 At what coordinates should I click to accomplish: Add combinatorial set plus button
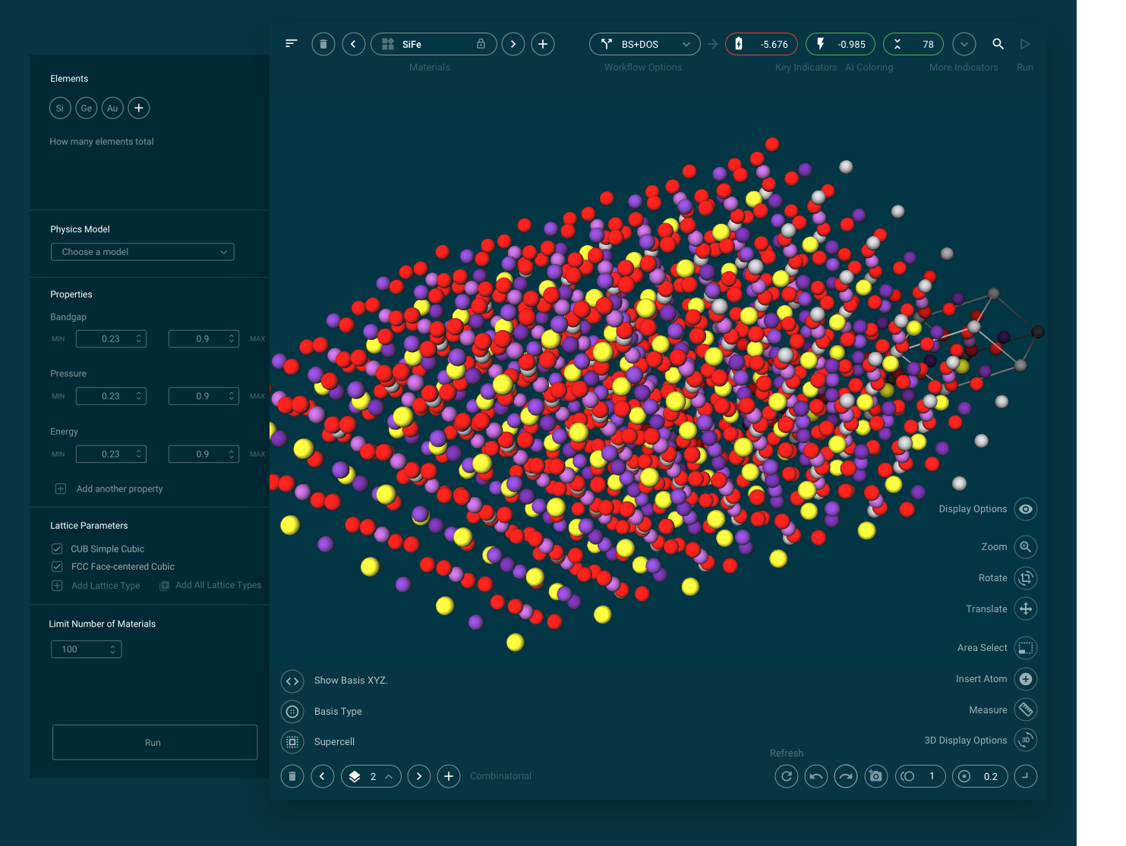(x=449, y=776)
